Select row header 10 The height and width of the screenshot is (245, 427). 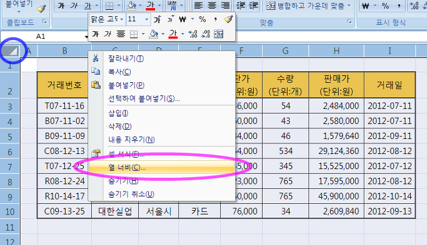(x=10, y=211)
